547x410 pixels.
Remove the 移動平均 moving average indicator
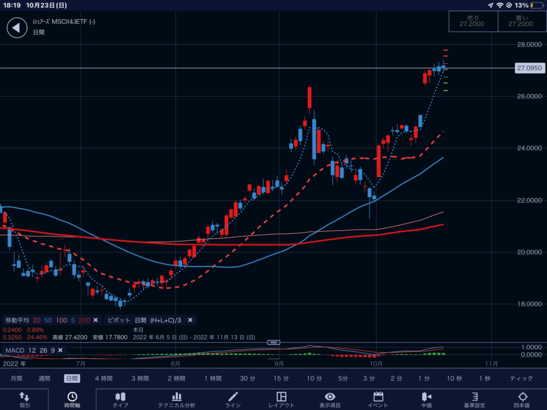96,320
